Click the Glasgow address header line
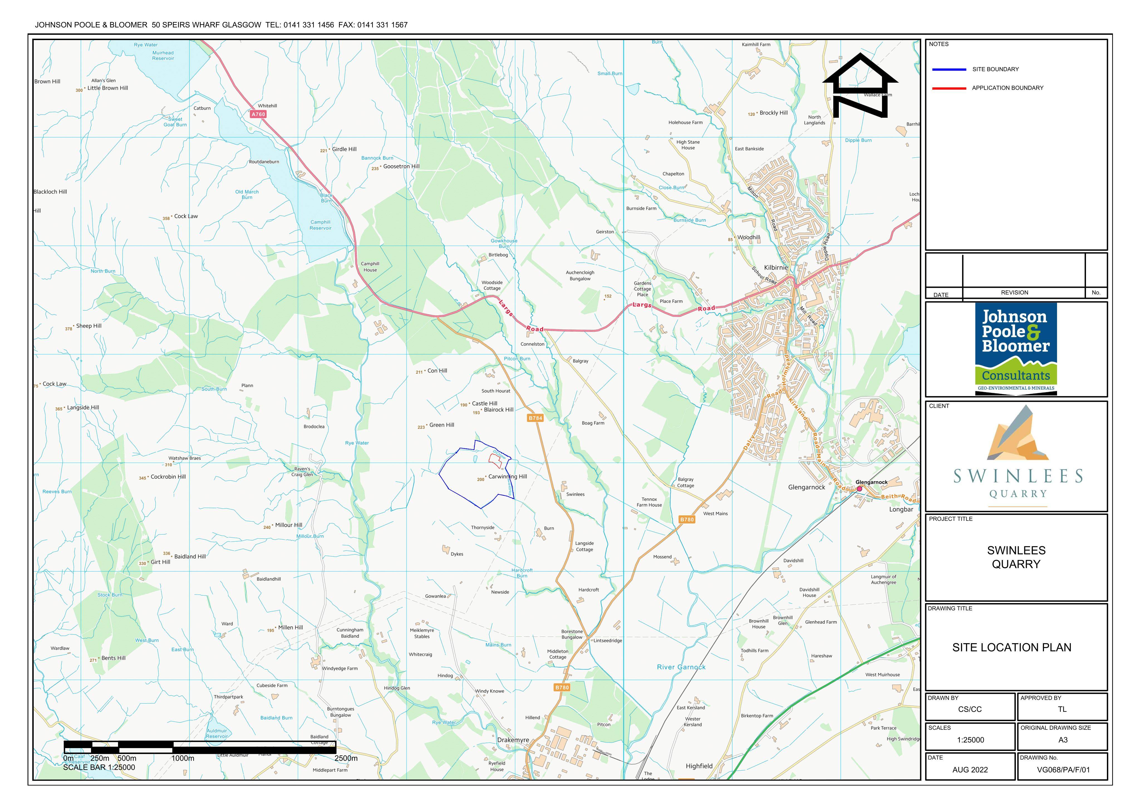 pos(221,25)
